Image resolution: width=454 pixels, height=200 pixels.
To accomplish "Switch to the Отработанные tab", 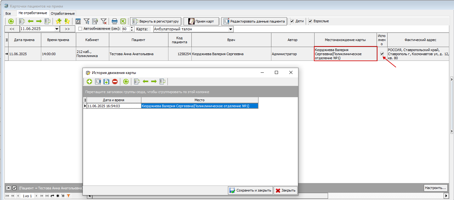I will coord(63,13).
